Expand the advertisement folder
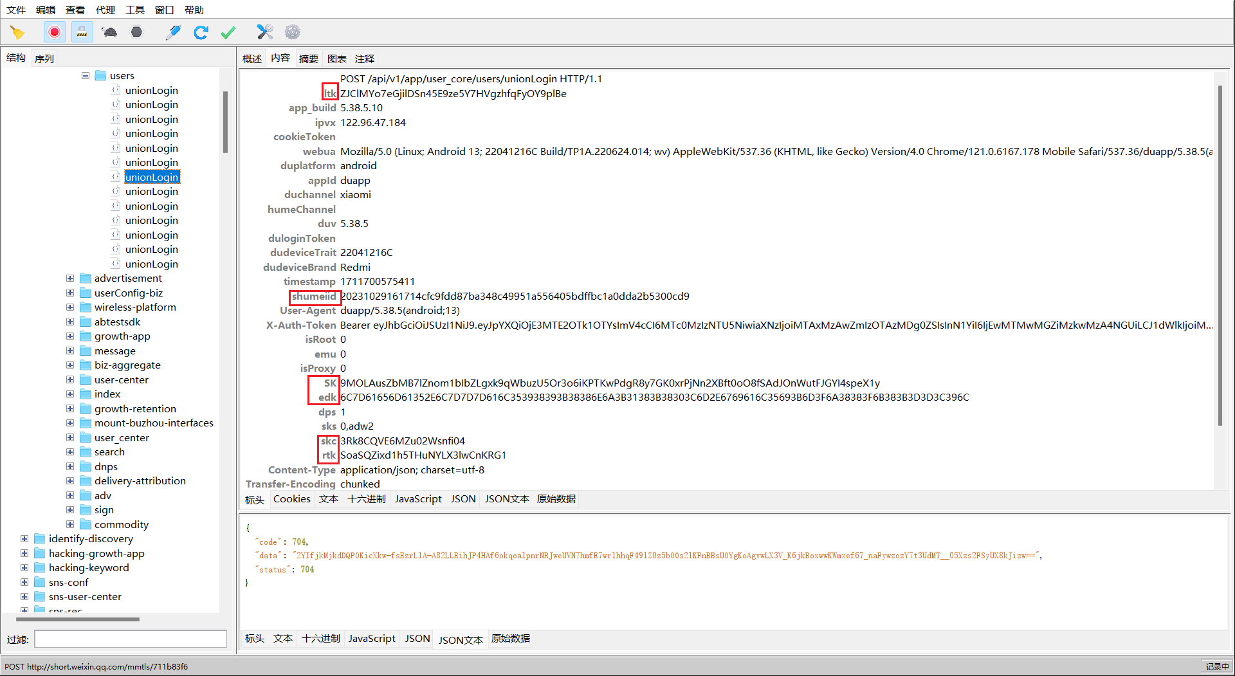The image size is (1235, 676). point(70,279)
